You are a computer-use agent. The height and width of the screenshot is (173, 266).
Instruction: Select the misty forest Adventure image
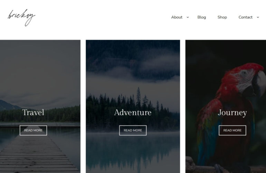(133, 106)
